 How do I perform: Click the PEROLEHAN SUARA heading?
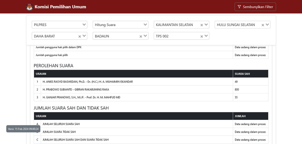click(53, 66)
